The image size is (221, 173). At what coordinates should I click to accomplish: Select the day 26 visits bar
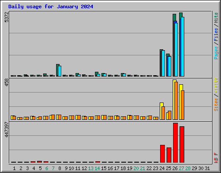[174, 100]
